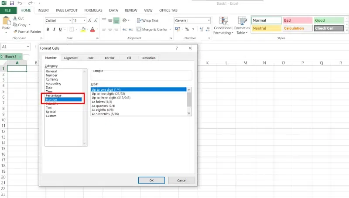Switch to the INSERT ribbon tab
This screenshot has width=349, height=198.
[43, 10]
